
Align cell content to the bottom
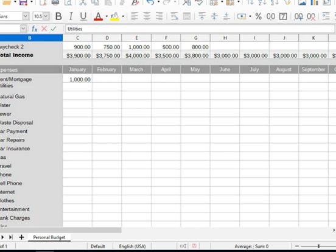click(x=226, y=16)
